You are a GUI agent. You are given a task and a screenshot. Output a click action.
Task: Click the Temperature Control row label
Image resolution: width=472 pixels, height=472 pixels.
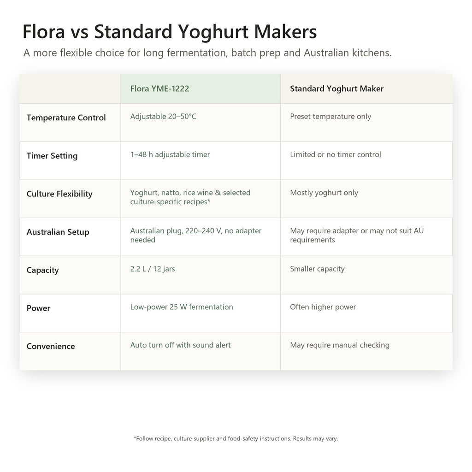click(x=66, y=118)
